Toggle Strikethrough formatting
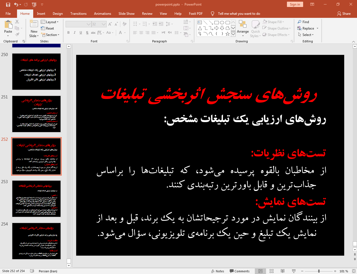Image resolution: width=357 pixels, height=274 pixels. coord(93,33)
